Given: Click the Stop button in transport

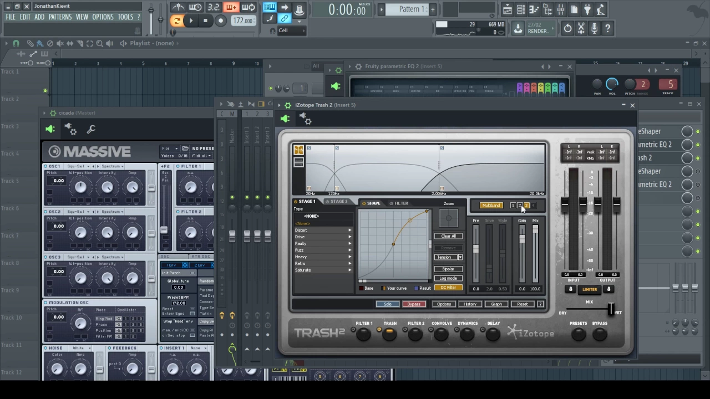Looking at the screenshot, I should (205, 21).
